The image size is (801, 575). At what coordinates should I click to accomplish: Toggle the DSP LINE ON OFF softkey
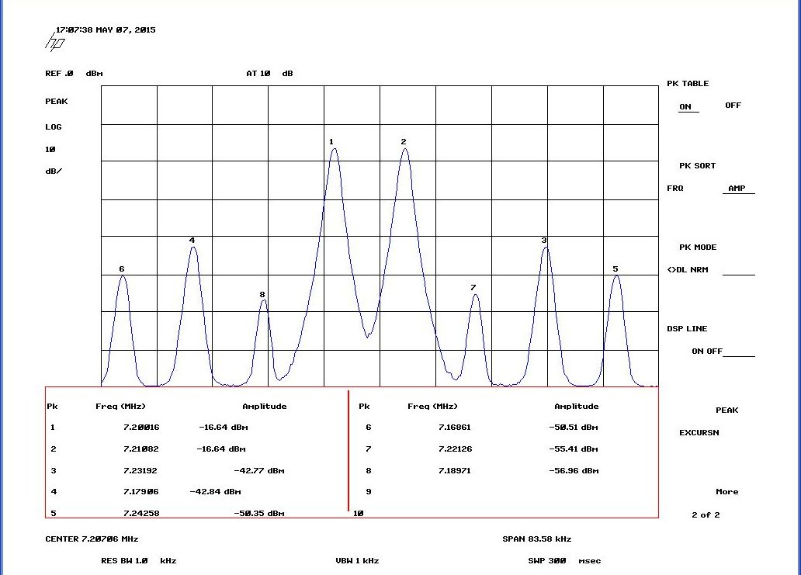706,352
